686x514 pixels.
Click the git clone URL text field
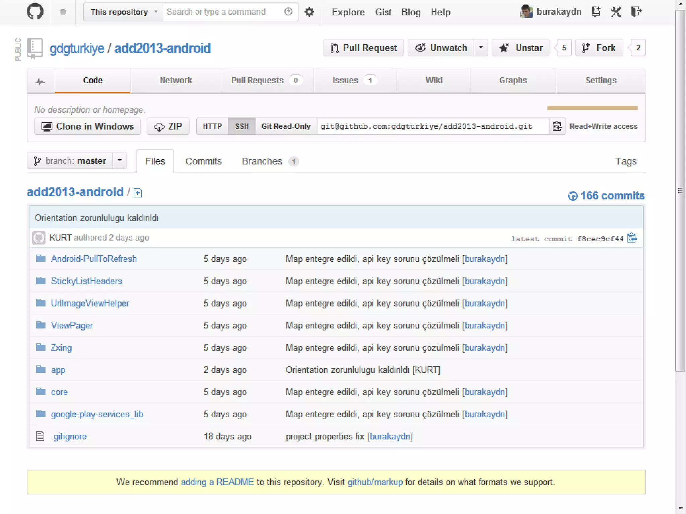pyautogui.click(x=433, y=126)
